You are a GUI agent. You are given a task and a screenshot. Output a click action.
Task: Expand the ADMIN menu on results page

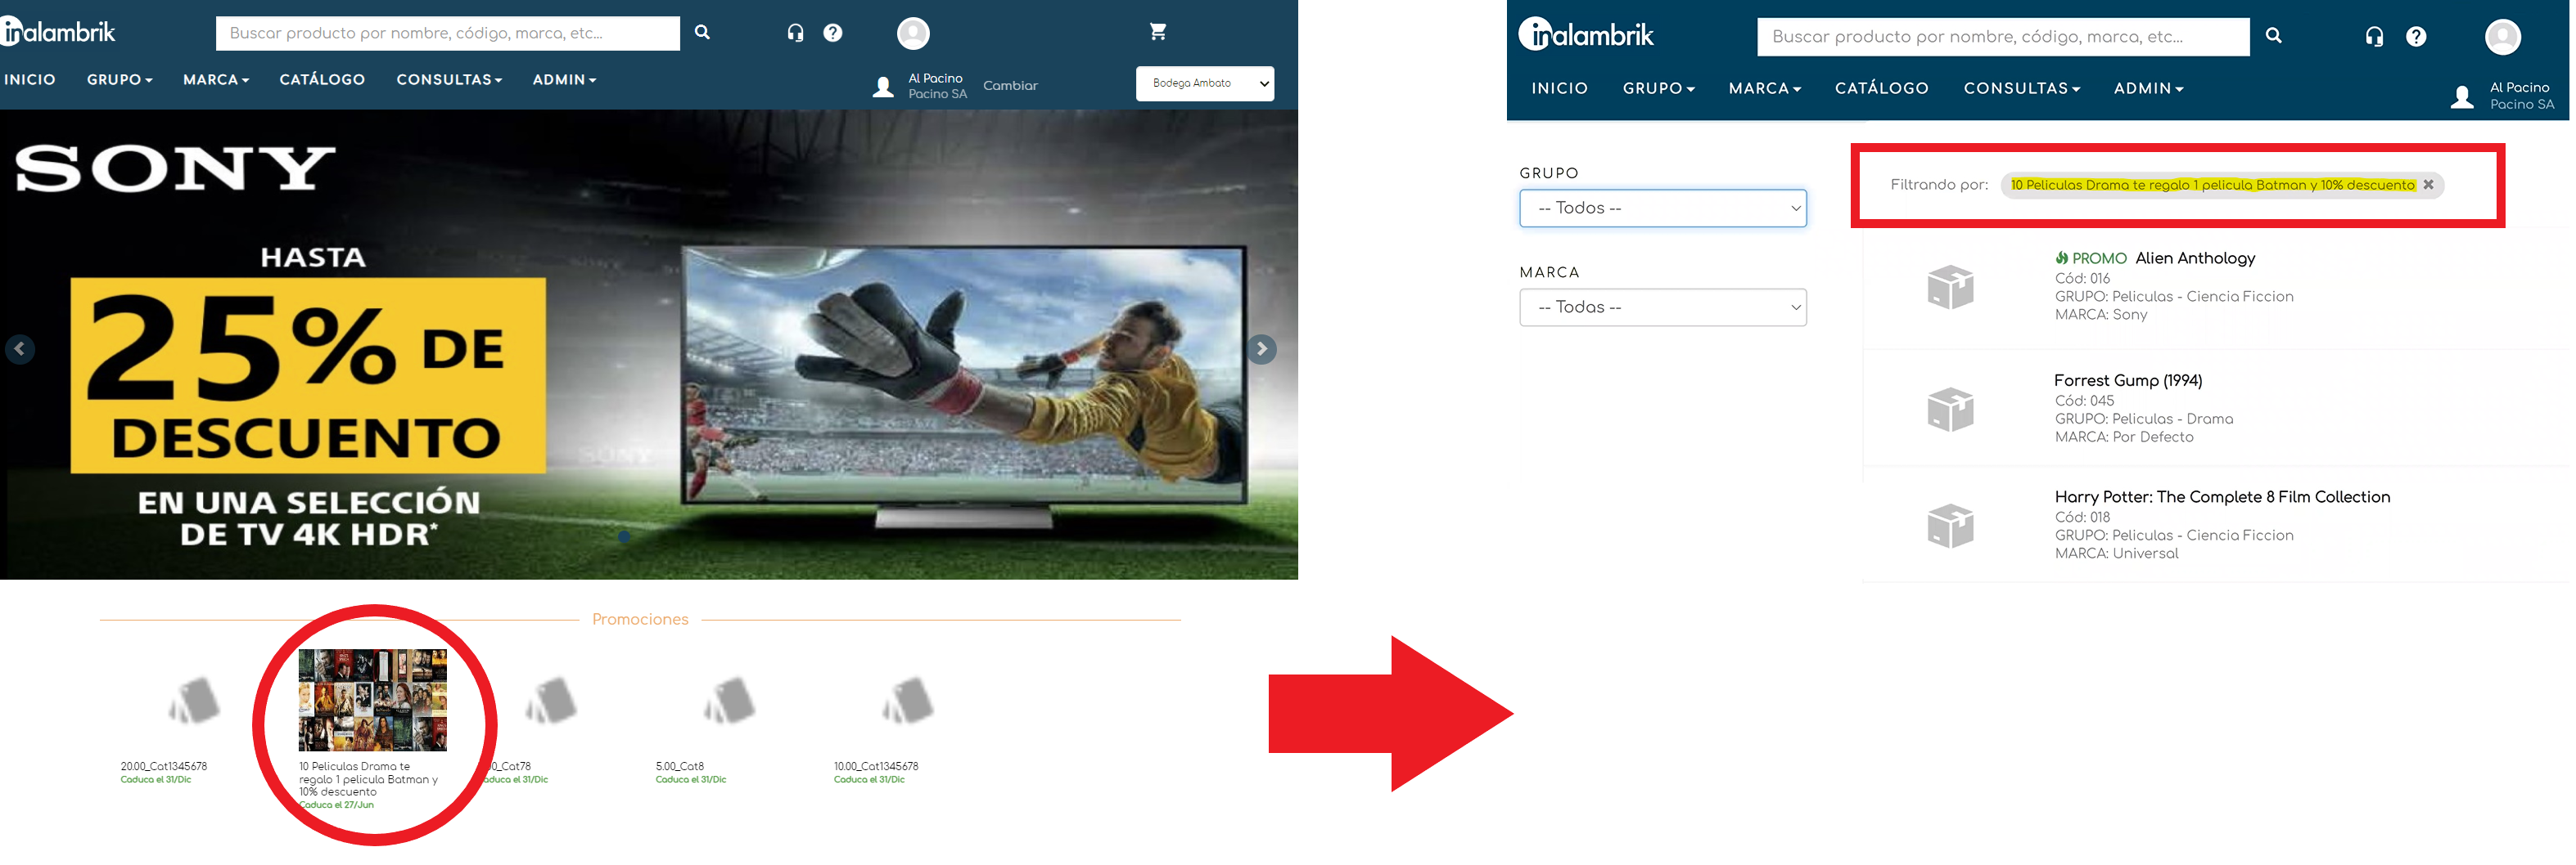(2148, 89)
